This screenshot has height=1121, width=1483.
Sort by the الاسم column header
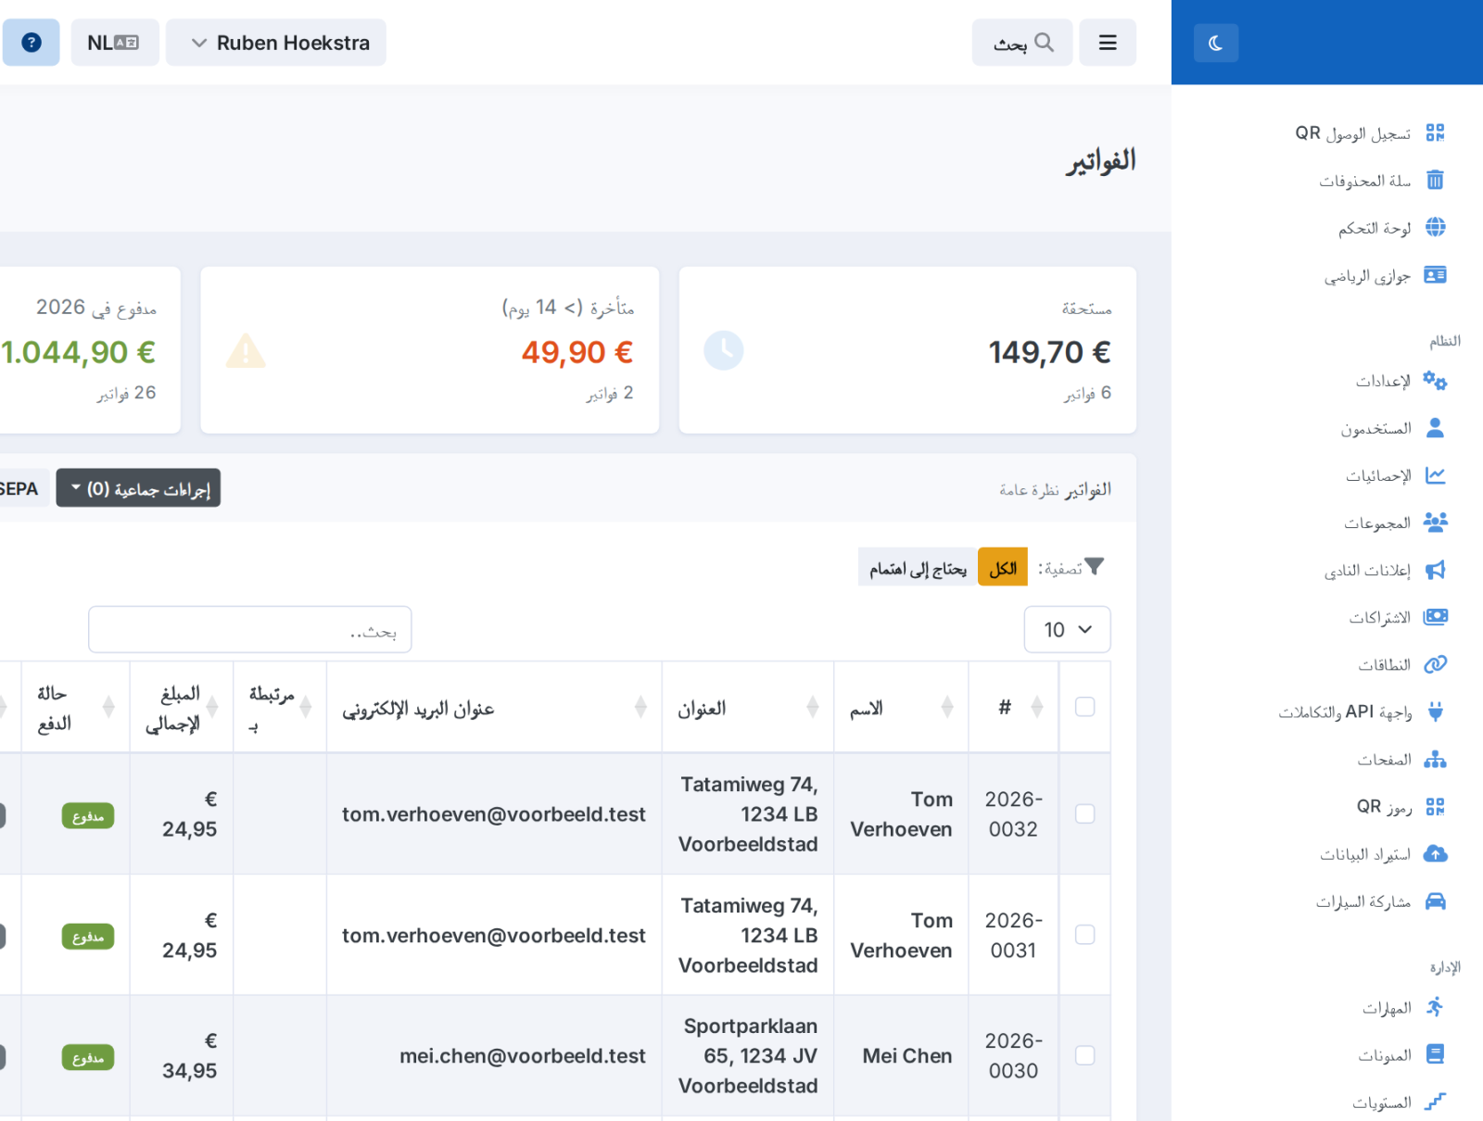[901, 707]
